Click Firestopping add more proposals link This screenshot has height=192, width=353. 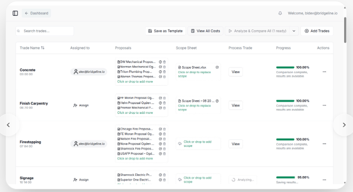[135, 159]
